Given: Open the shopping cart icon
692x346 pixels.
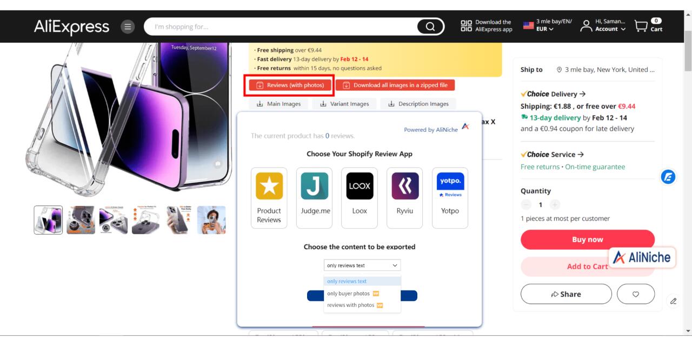Looking at the screenshot, I should click(x=641, y=26).
